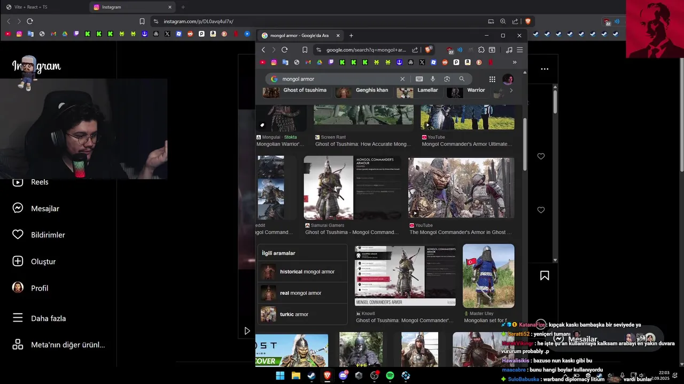Reload the Instagram browser page
This screenshot has height=384, width=684.
coord(30,21)
